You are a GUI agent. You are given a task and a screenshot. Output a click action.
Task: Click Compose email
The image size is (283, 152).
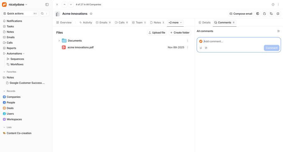[241, 14]
